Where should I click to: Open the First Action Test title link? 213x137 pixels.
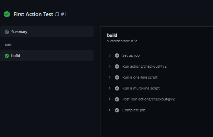[x=33, y=14]
